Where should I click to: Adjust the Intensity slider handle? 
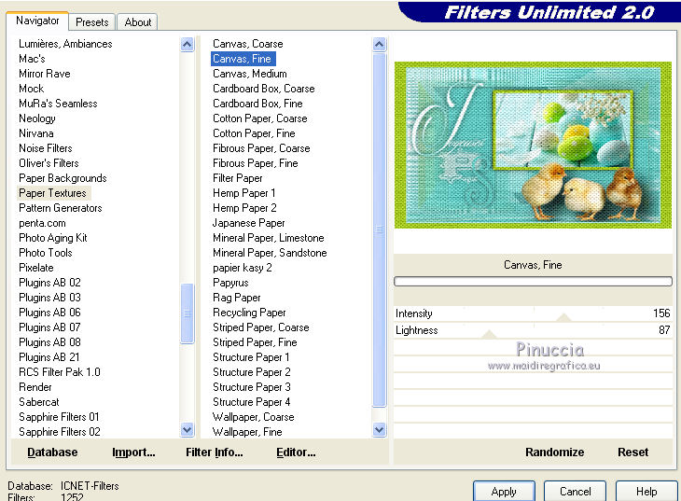coord(563,317)
